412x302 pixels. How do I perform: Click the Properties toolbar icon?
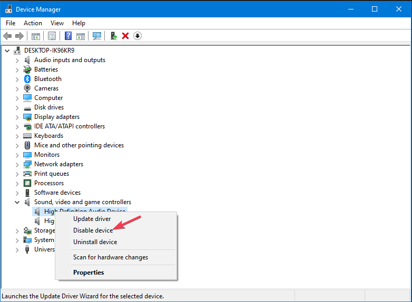52,36
